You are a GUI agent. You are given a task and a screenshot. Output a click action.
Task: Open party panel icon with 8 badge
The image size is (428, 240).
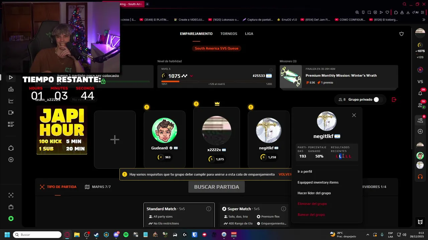point(420,120)
